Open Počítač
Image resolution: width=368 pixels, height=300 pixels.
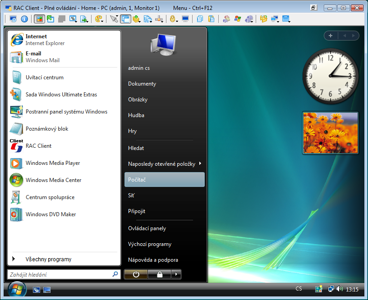click(164, 180)
